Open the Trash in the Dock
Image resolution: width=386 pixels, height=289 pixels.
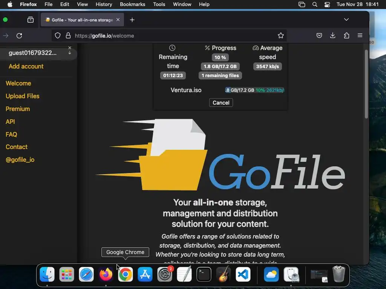[339, 274]
